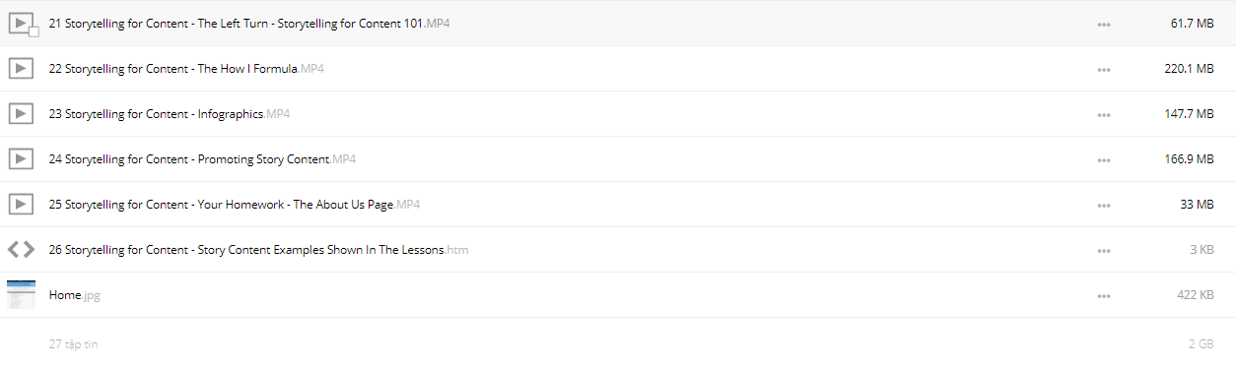
Task: Show options for Promoting Story Content file
Action: tap(1104, 159)
